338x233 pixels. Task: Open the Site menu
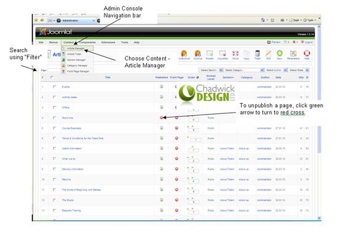[x=41, y=42]
